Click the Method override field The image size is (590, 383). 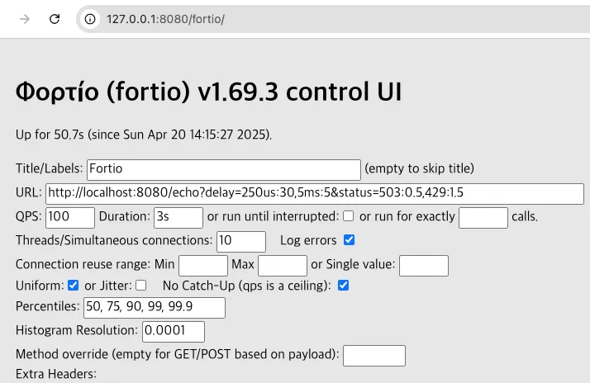tap(374, 356)
